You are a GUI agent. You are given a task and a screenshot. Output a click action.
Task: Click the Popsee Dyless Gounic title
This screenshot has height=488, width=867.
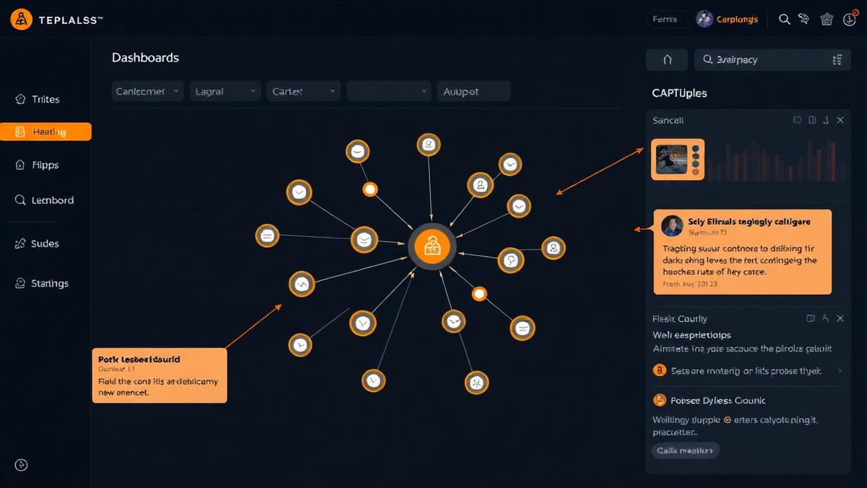click(x=718, y=401)
